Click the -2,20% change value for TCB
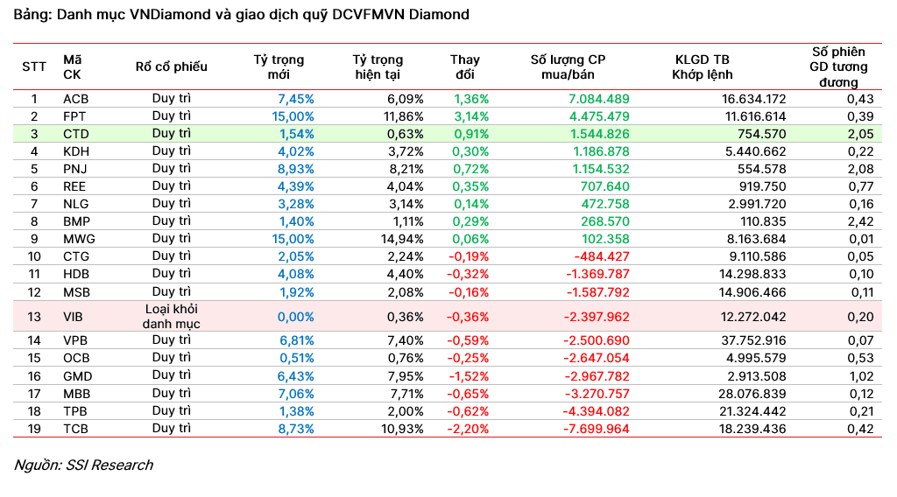The height and width of the screenshot is (497, 897). [469, 429]
